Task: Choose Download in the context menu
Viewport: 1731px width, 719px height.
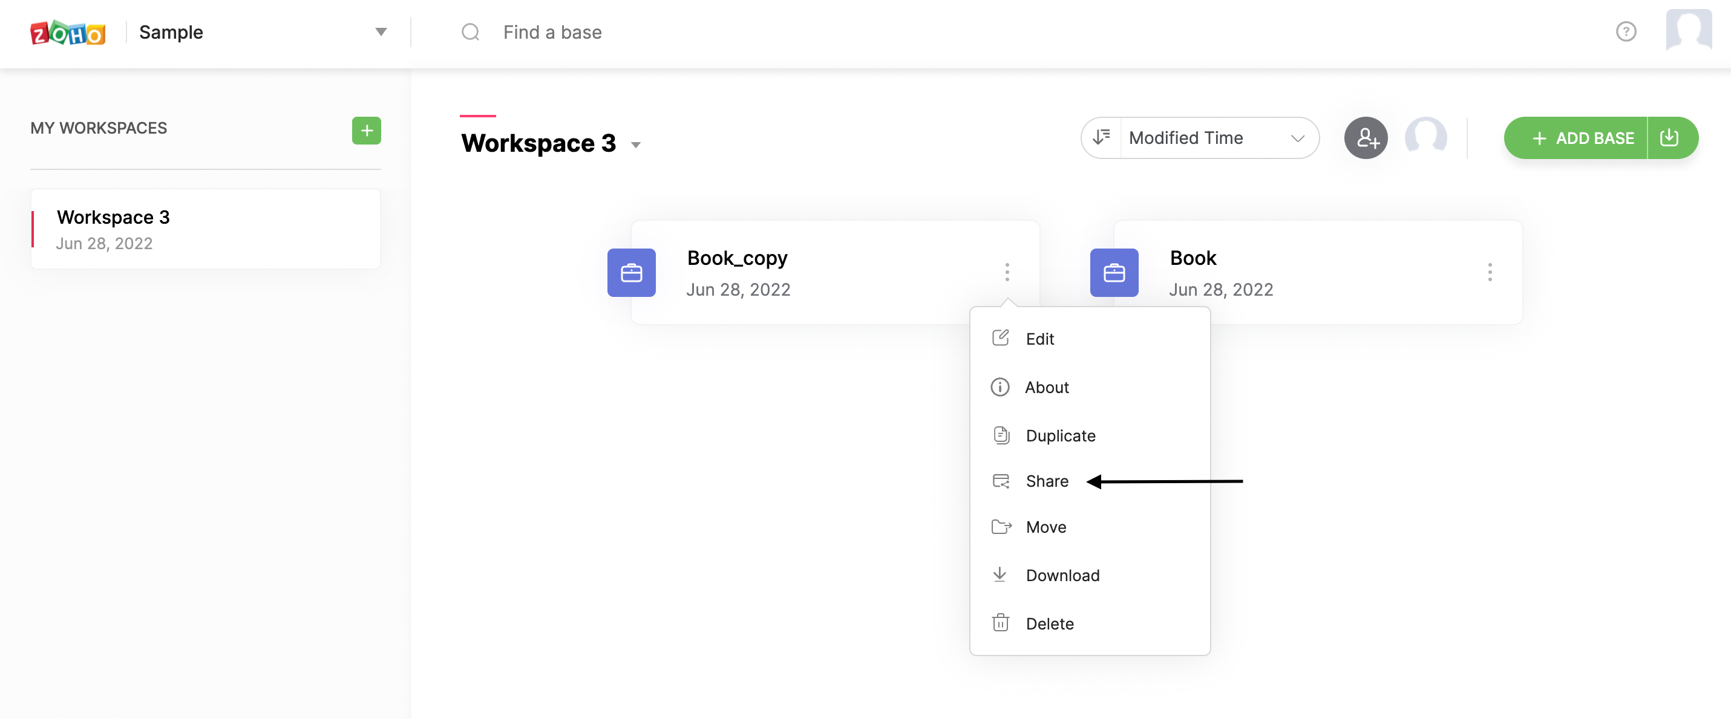Action: pos(1062,575)
